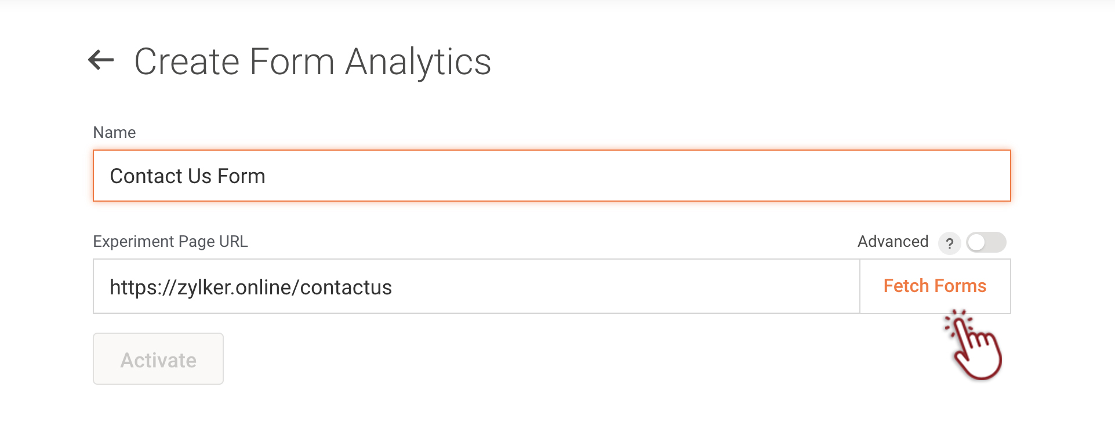Go back using the left arrow
1115x441 pixels.
(x=101, y=60)
